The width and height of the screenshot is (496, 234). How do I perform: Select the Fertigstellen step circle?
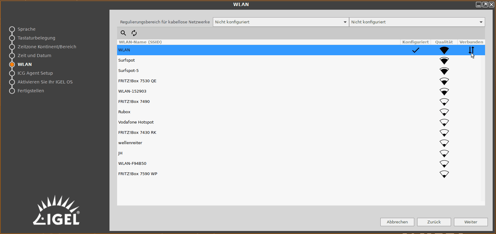(12, 91)
